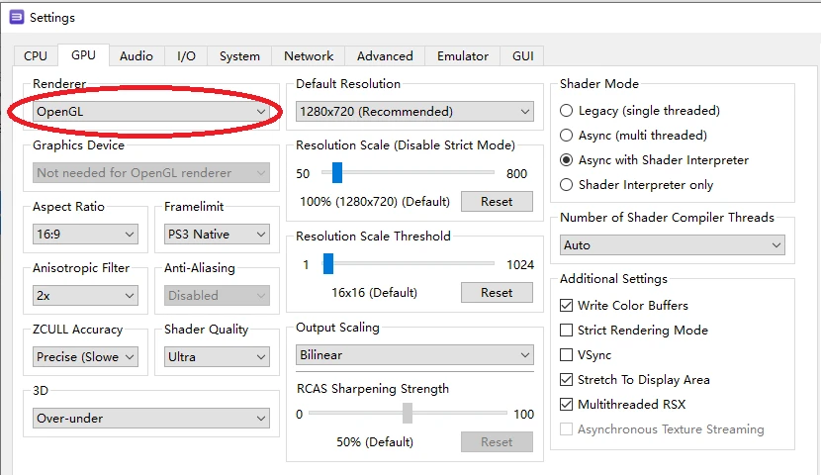Viewport: 821px width, 475px height.
Task: Open the Advanced settings tab
Action: click(385, 56)
